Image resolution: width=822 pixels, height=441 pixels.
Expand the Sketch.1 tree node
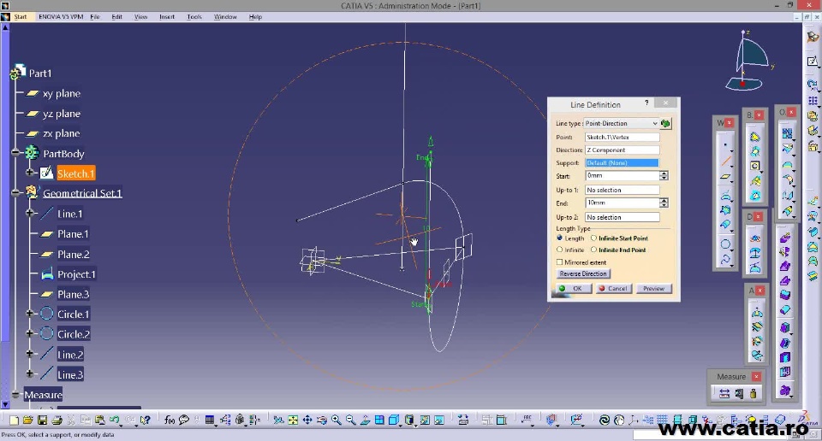coord(30,173)
